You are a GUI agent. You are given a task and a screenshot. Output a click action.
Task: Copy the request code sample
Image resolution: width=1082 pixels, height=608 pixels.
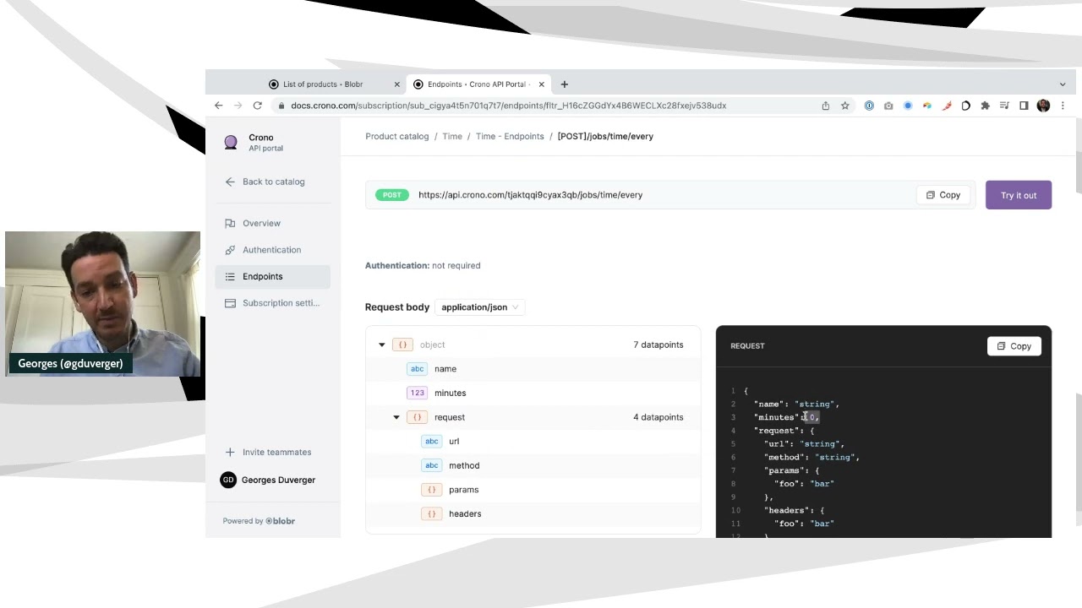click(x=1014, y=346)
